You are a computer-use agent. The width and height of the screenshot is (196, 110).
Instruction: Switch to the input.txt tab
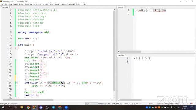tap(120, 7)
